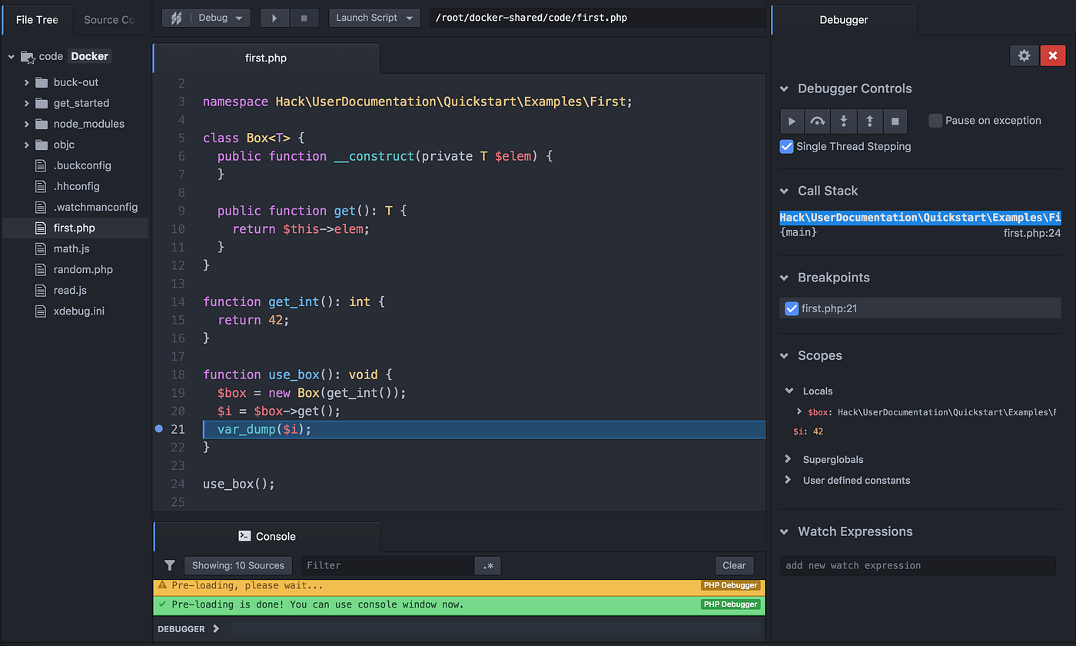This screenshot has width=1076, height=646.
Task: Click the console Clear button
Action: point(734,565)
